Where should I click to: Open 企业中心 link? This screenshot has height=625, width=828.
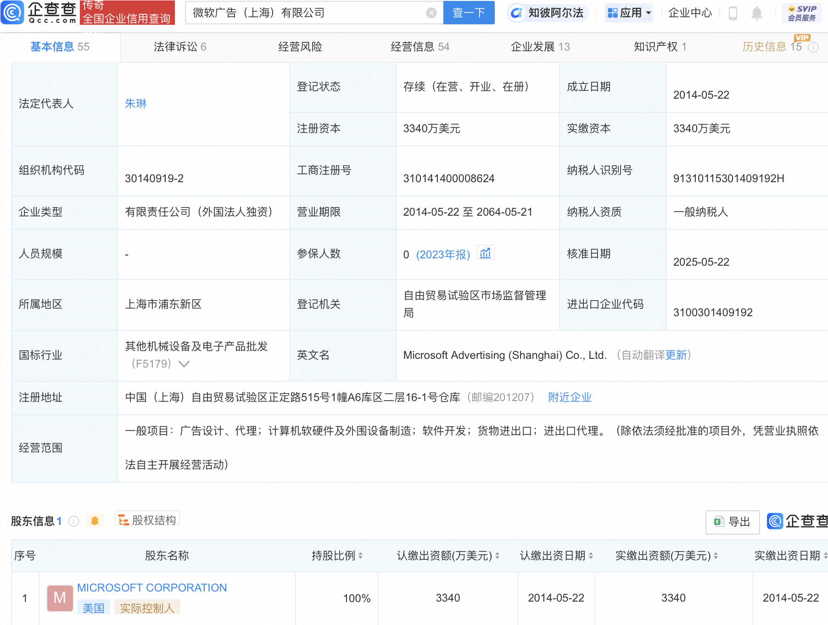690,13
